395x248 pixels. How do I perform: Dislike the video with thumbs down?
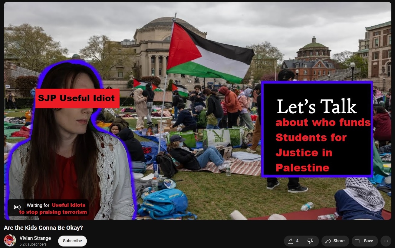click(x=311, y=241)
